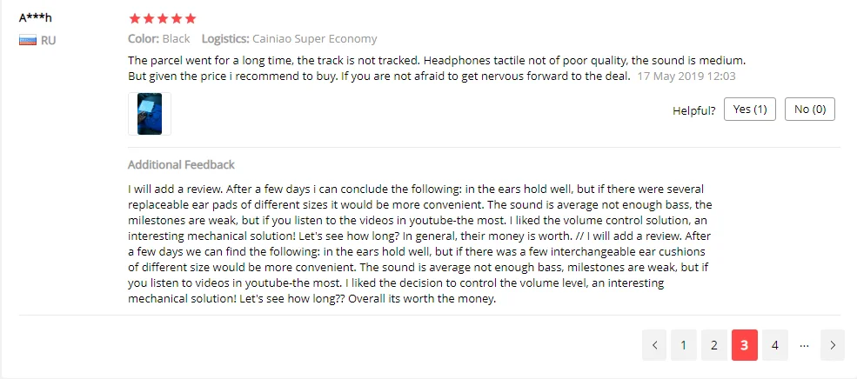Click the Russian flag icon
The image size is (857, 379).
[27, 40]
